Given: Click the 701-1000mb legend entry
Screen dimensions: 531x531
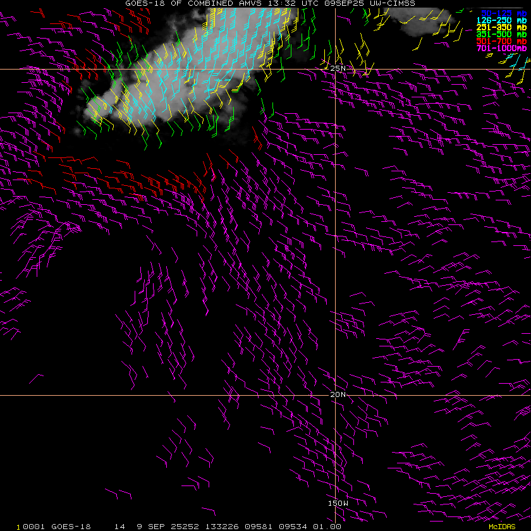Looking at the screenshot, I should 501,48.
